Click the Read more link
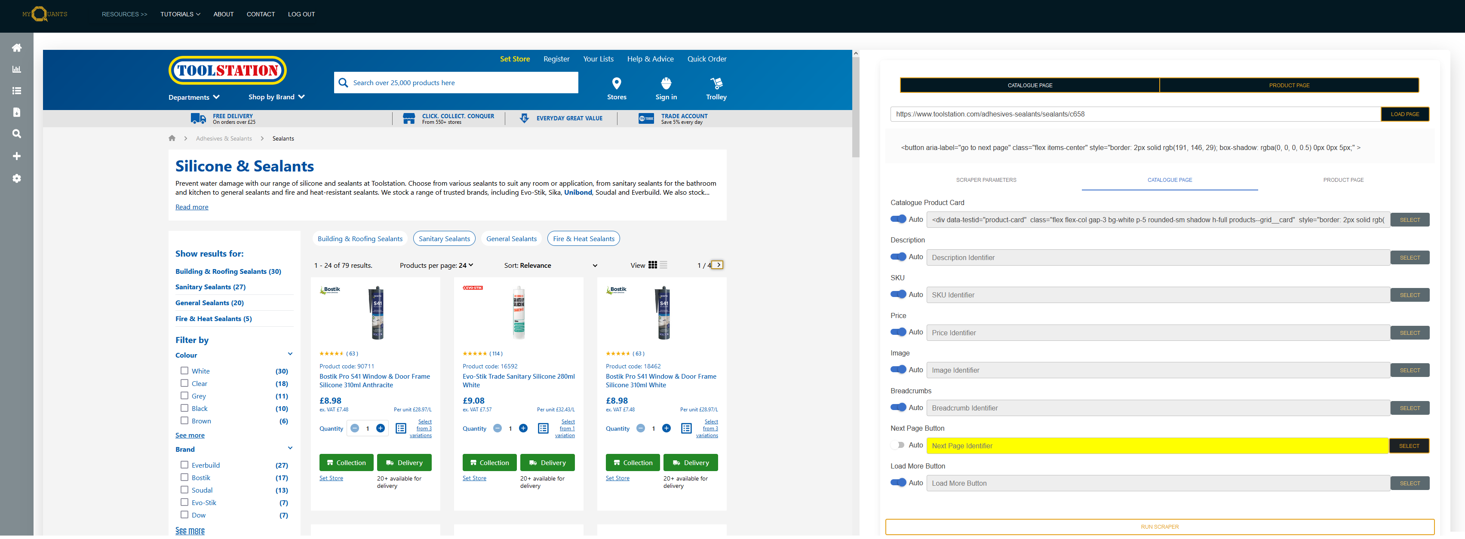The image size is (1465, 539). tap(192, 207)
